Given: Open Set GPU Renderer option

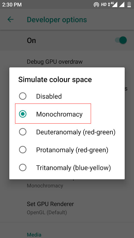Looking at the screenshot, I should (x=67, y=208).
